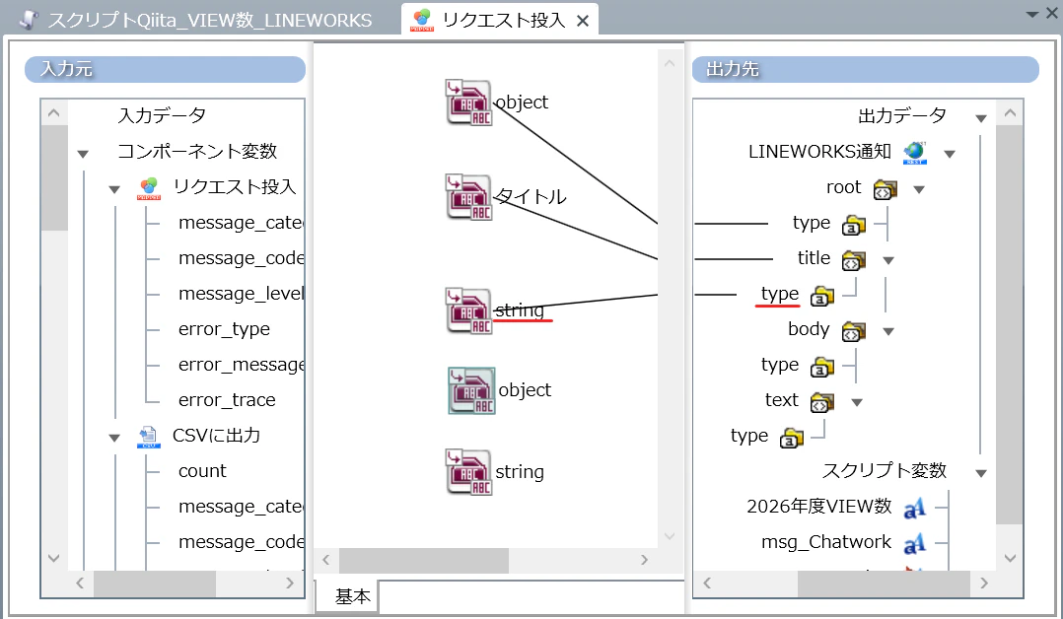This screenshot has height=619, width=1063.
Task: Collapse the リクエスト投入 input tree node
Action: pyautogui.click(x=114, y=189)
